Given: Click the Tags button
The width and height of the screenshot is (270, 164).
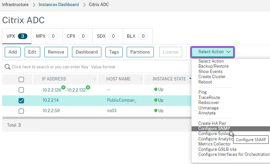Looking at the screenshot, I should point(114,52).
